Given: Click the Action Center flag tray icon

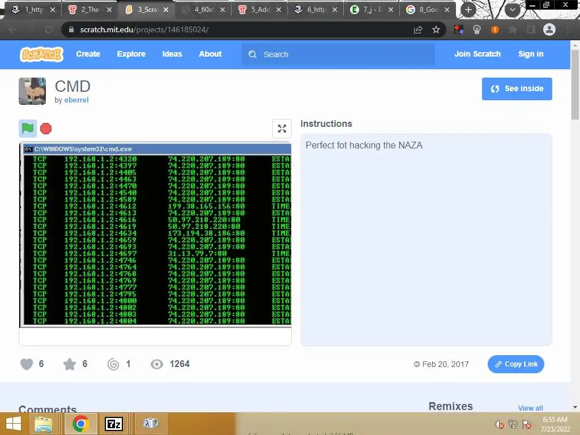Looking at the screenshot, I should click(527, 424).
